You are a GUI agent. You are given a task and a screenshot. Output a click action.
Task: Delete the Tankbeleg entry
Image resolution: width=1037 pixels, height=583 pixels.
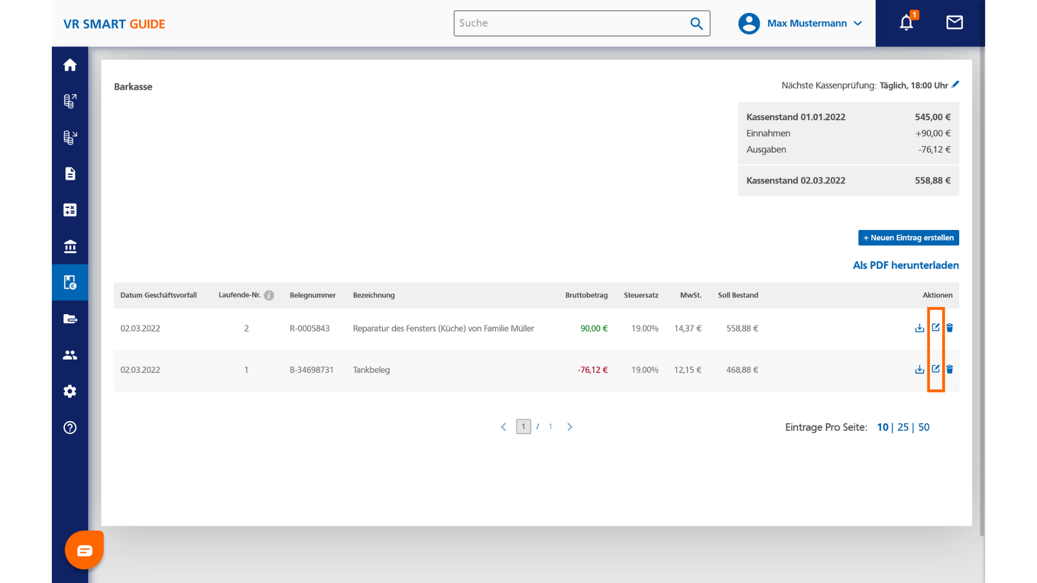[950, 369]
